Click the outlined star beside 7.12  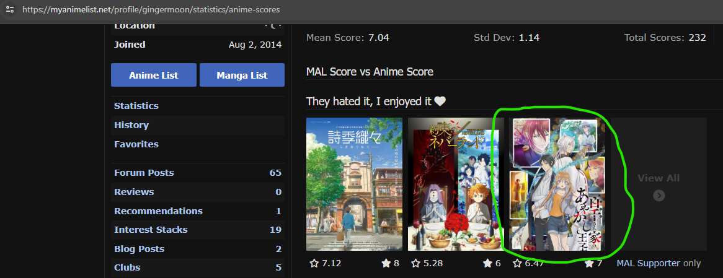click(314, 263)
